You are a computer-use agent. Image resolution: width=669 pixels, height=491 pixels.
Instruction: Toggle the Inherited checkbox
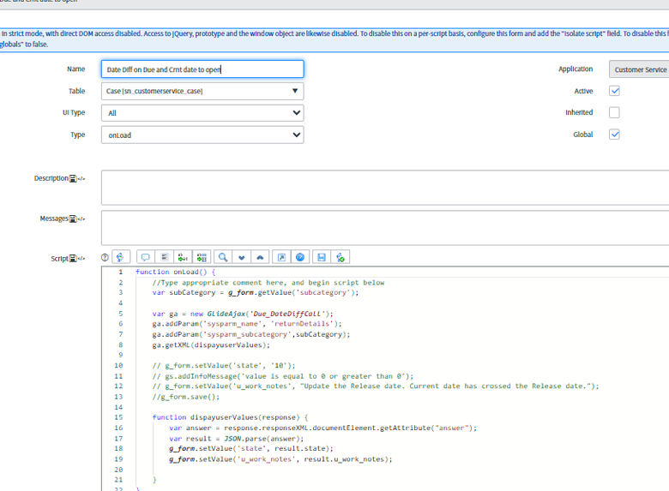point(614,112)
